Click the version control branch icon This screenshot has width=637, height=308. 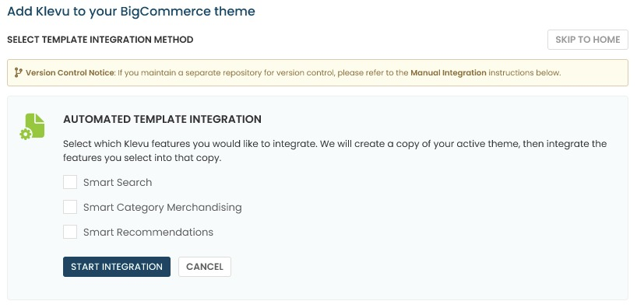pyautogui.click(x=18, y=72)
